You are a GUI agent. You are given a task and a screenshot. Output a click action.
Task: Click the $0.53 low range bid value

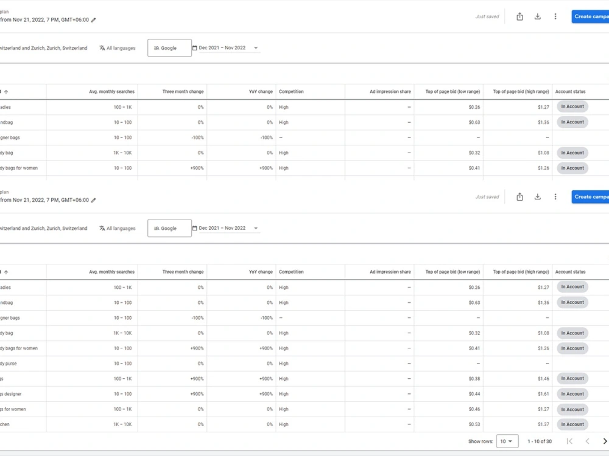click(x=474, y=424)
